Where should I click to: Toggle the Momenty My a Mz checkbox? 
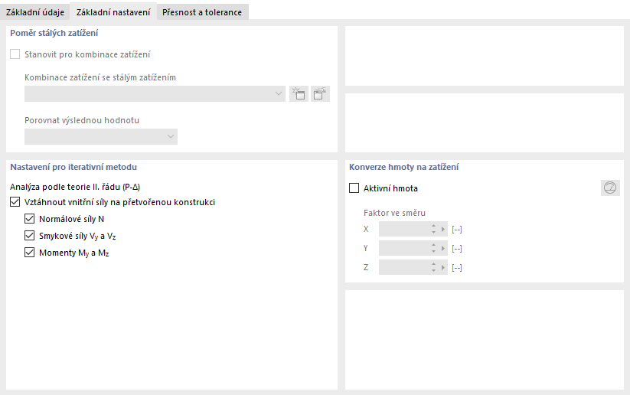click(x=30, y=253)
